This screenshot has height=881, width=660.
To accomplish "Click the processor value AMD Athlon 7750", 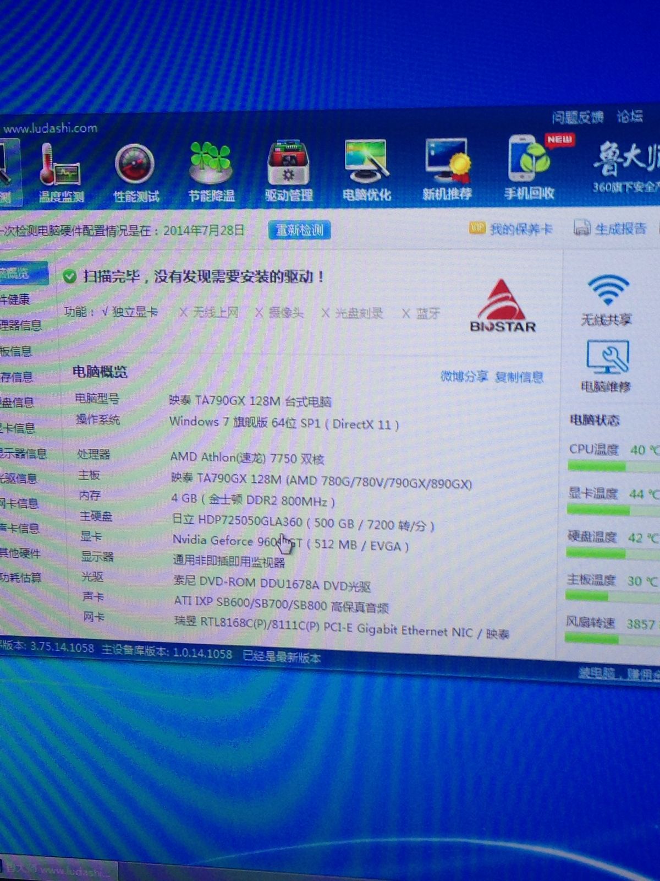I will [248, 458].
